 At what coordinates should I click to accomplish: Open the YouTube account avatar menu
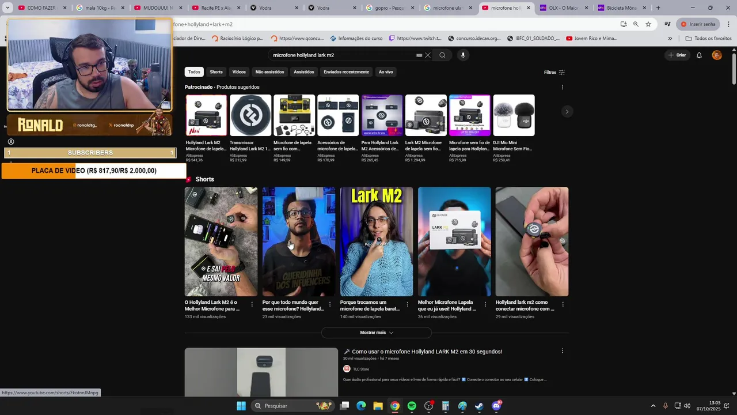pyautogui.click(x=717, y=55)
